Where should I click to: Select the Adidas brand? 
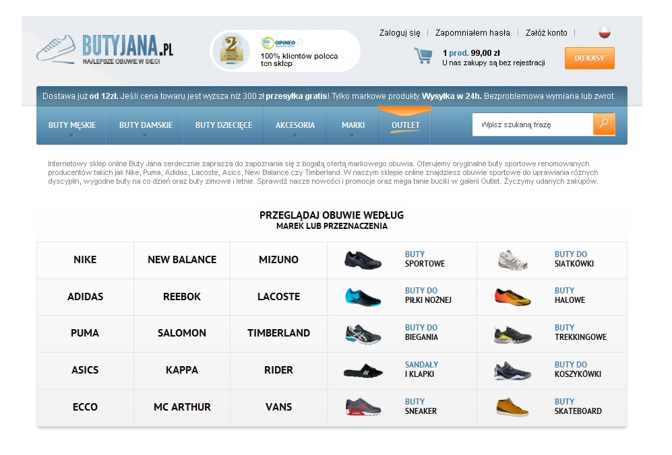point(85,296)
